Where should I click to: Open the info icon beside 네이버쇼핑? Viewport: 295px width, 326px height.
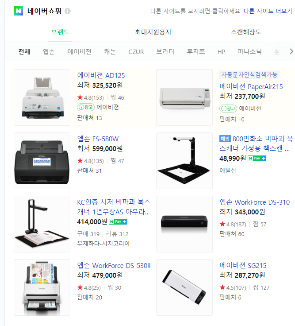68,11
